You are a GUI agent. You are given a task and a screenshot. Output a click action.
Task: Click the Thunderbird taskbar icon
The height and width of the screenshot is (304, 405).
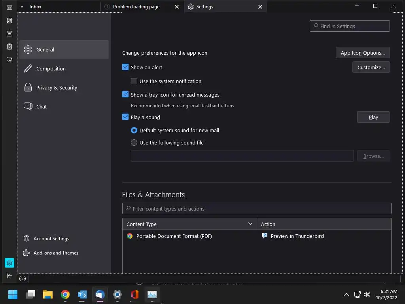coord(100,294)
